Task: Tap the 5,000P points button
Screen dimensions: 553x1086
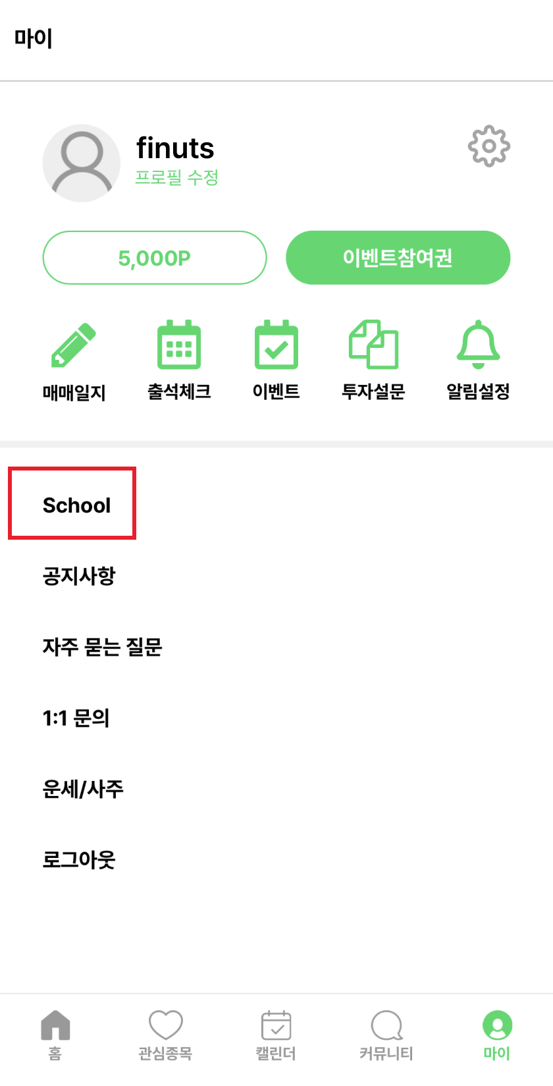Action: 155,258
